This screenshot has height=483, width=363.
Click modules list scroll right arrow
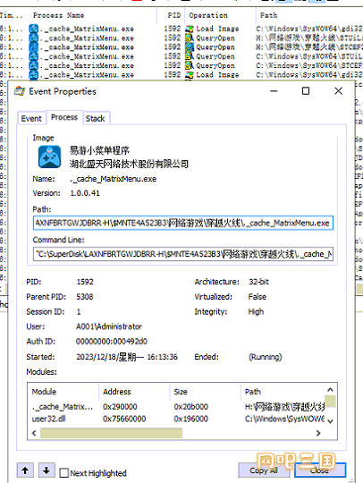318,433
